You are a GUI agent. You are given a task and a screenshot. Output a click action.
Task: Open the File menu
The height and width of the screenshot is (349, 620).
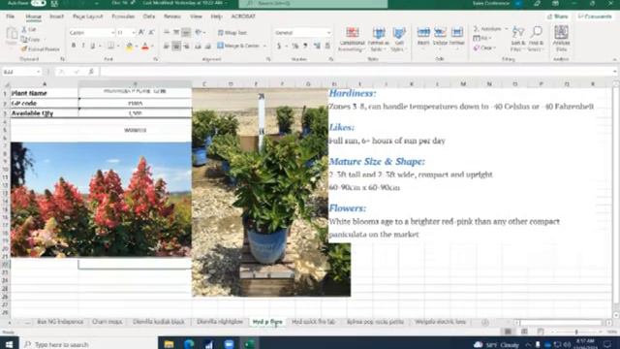(11, 16)
